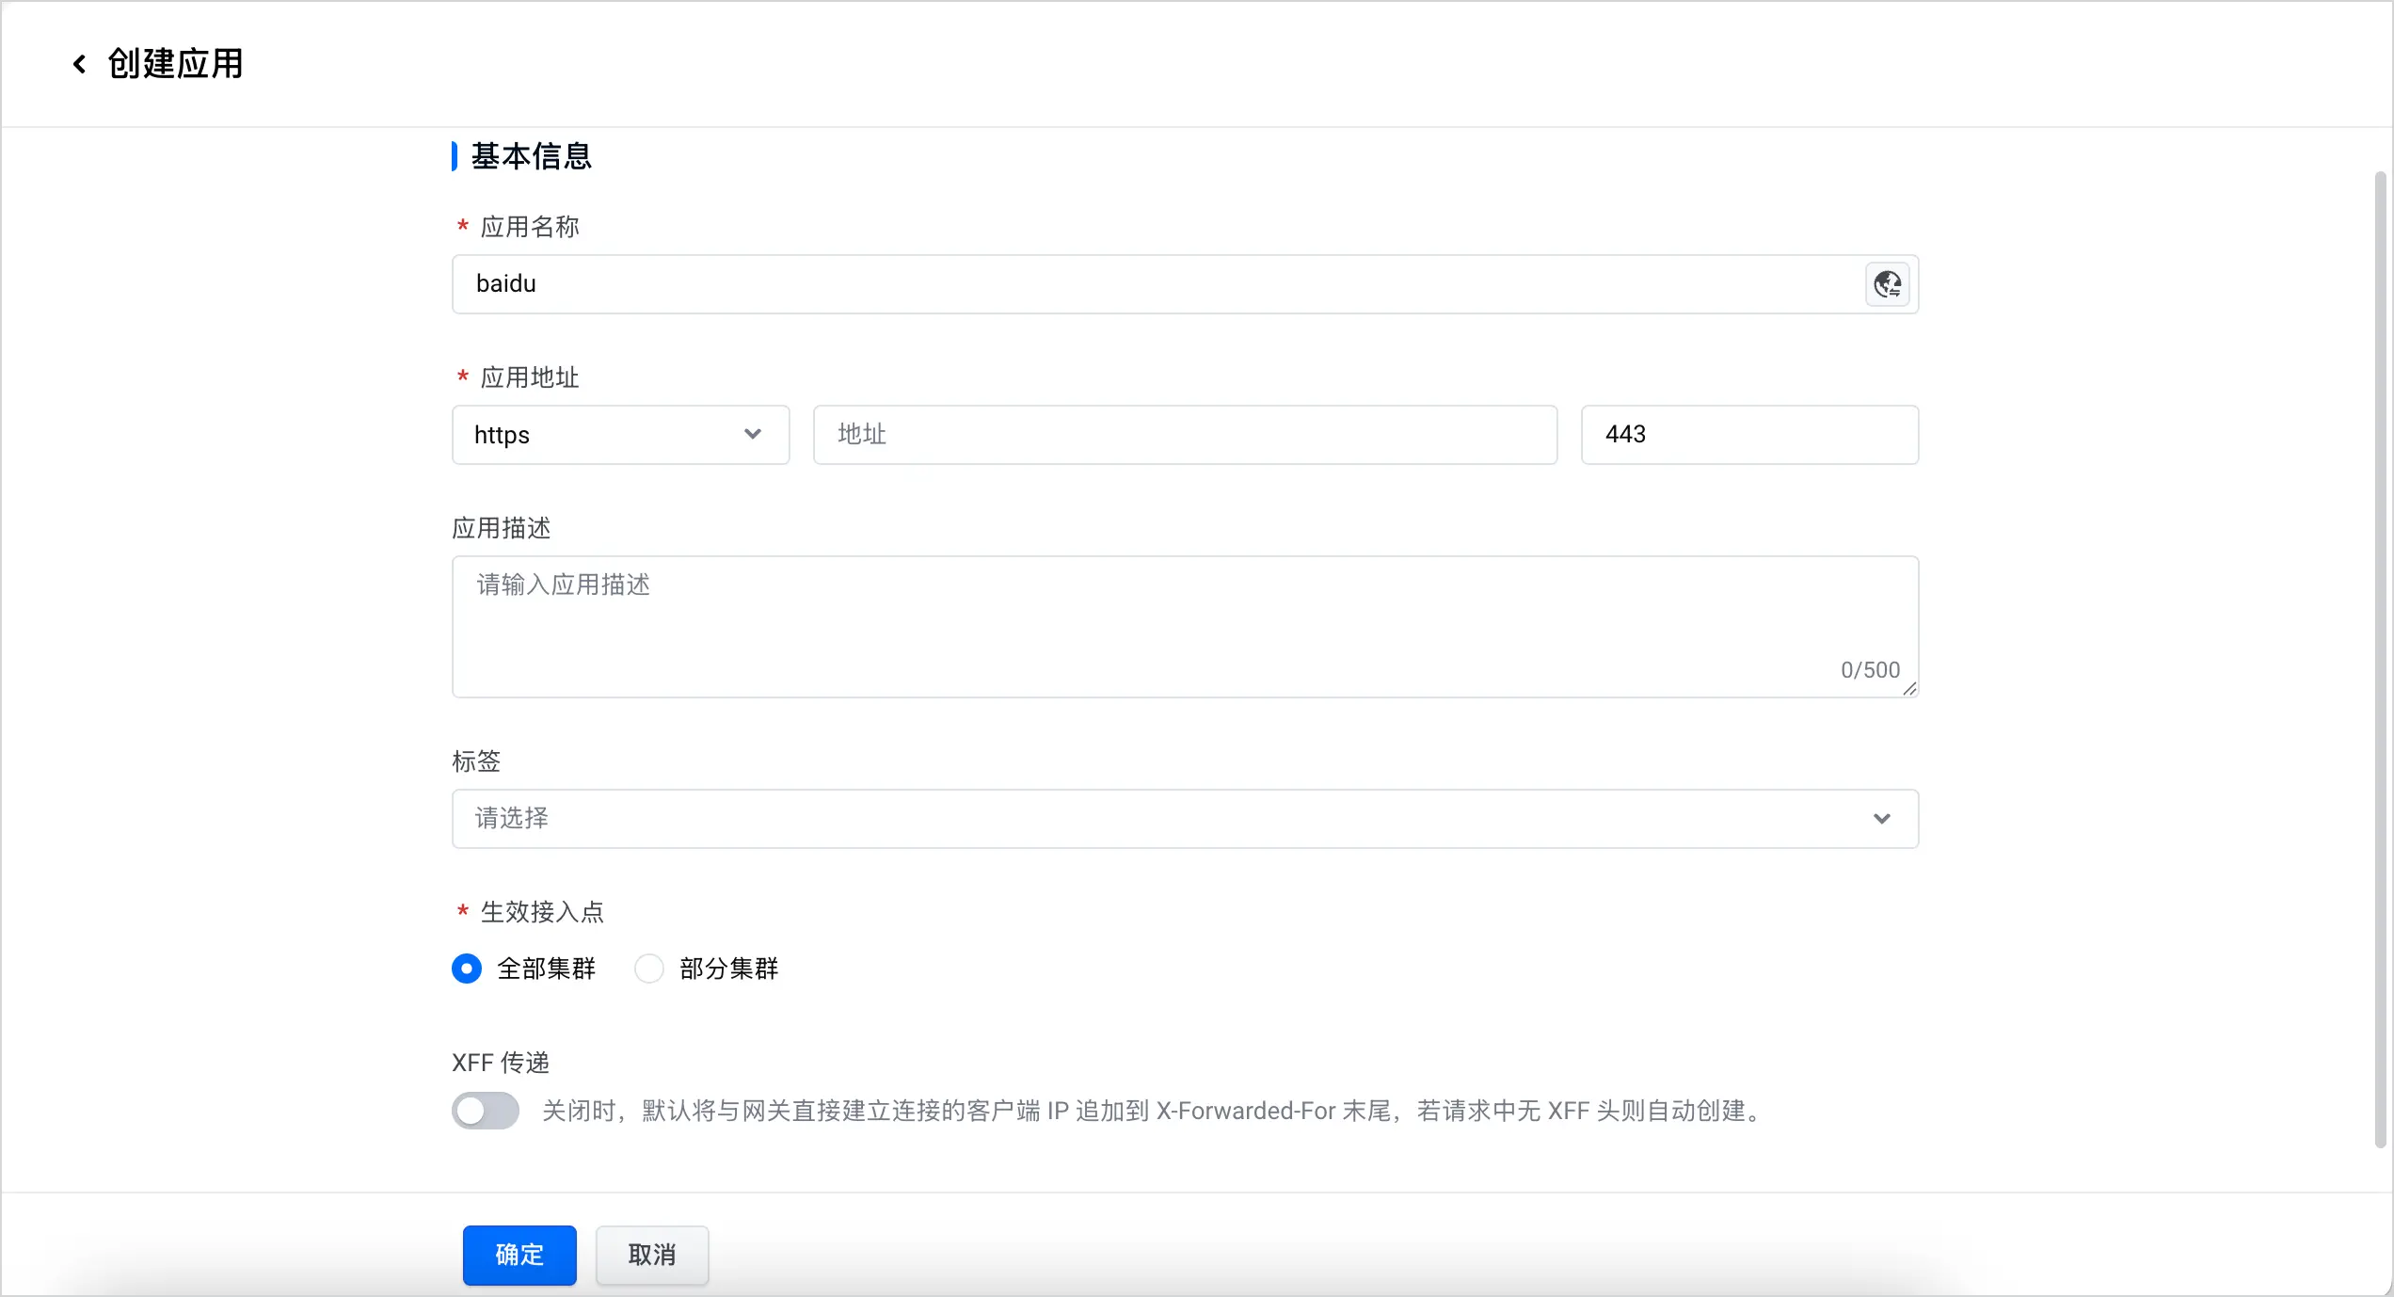Screen dimensions: 2394x1297
Task: Open the https protocol dropdown
Action: click(x=620, y=435)
